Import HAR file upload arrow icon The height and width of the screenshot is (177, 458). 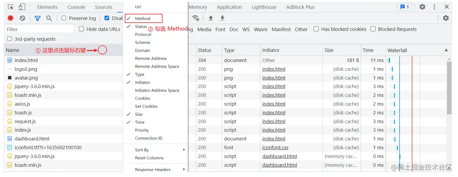pyautogui.click(x=211, y=18)
